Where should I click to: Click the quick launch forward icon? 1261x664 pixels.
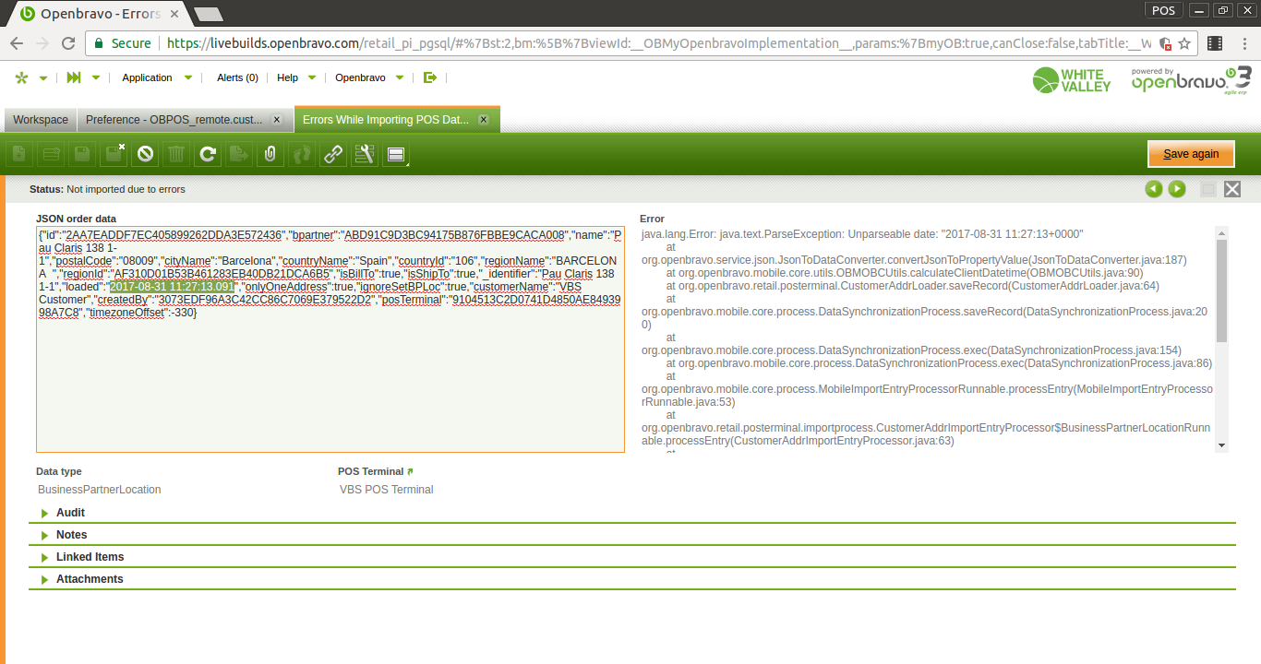pos(74,78)
